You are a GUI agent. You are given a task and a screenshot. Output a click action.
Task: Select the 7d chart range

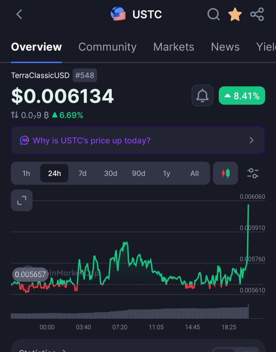[x=82, y=173]
